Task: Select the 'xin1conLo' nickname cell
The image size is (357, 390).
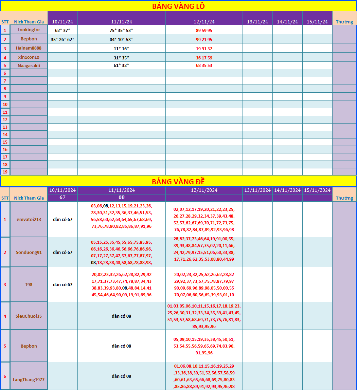Action: (x=29, y=57)
